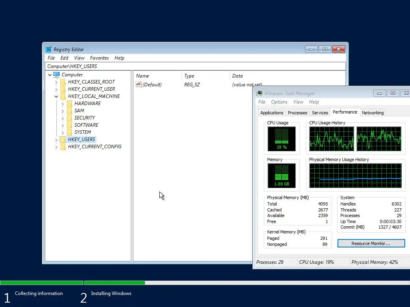Viewport: 410px width, 307px height.
Task: Click the Physical Memory: 42% status entry
Action: 375,262
